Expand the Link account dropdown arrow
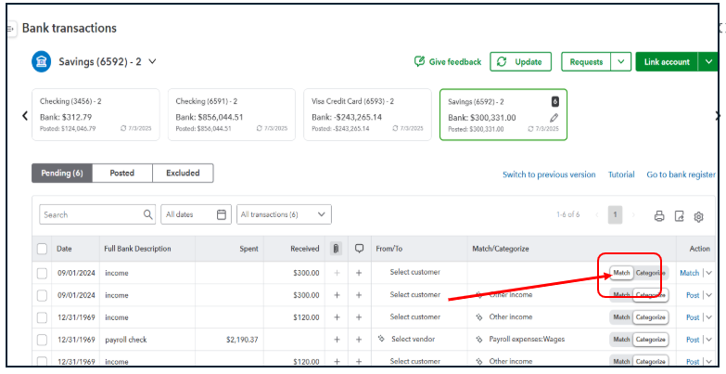This screenshot has width=726, height=374. [x=708, y=61]
